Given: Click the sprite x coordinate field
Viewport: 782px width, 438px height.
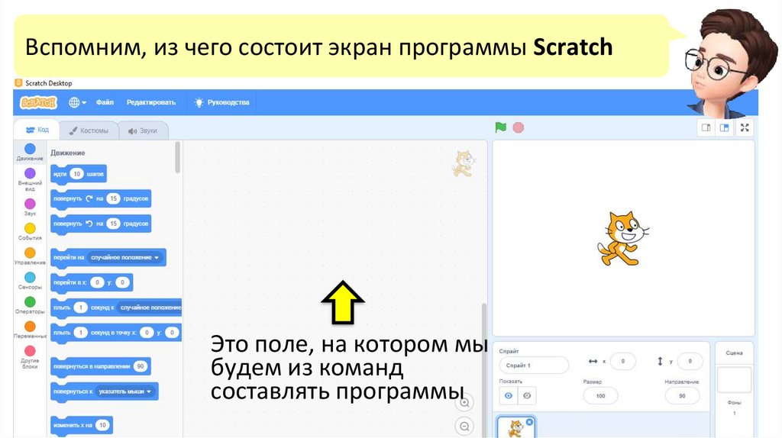Looking at the screenshot, I should (623, 361).
